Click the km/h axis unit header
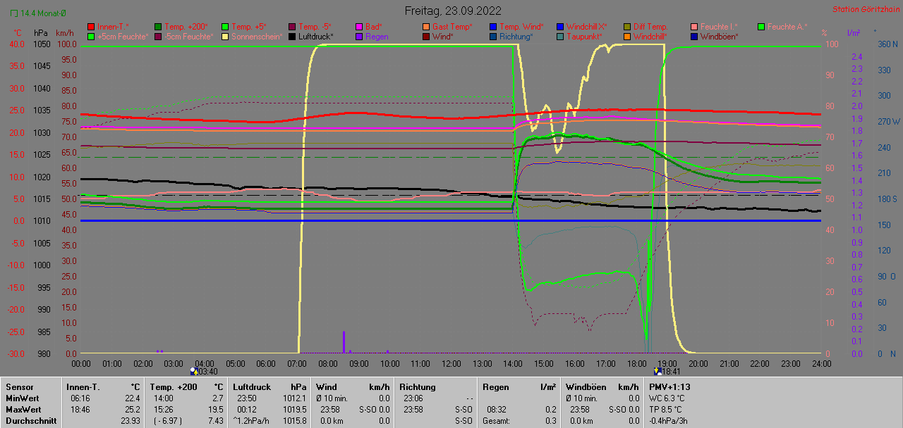 [64, 33]
